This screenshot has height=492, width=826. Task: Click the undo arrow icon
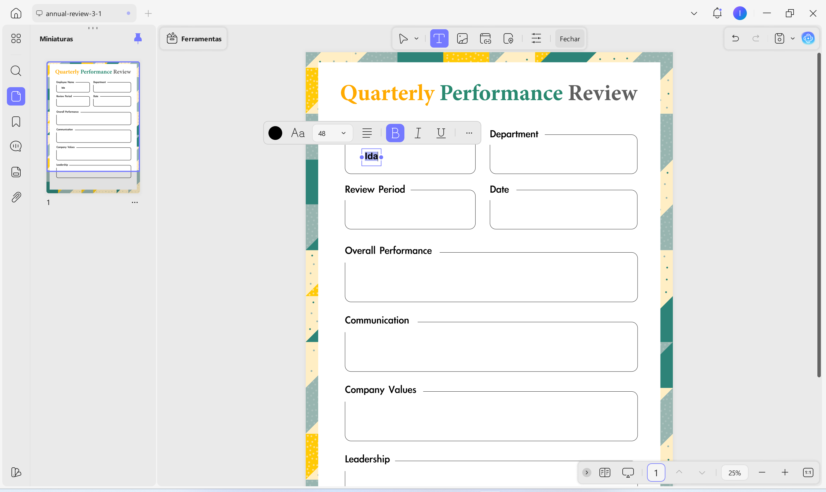[x=735, y=38]
